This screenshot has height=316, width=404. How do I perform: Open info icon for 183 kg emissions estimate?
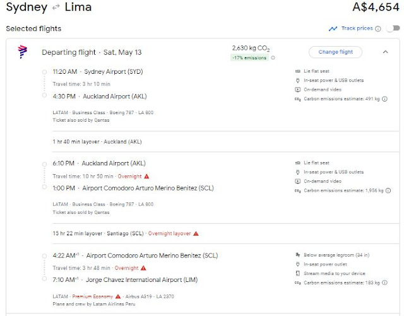[384, 283]
